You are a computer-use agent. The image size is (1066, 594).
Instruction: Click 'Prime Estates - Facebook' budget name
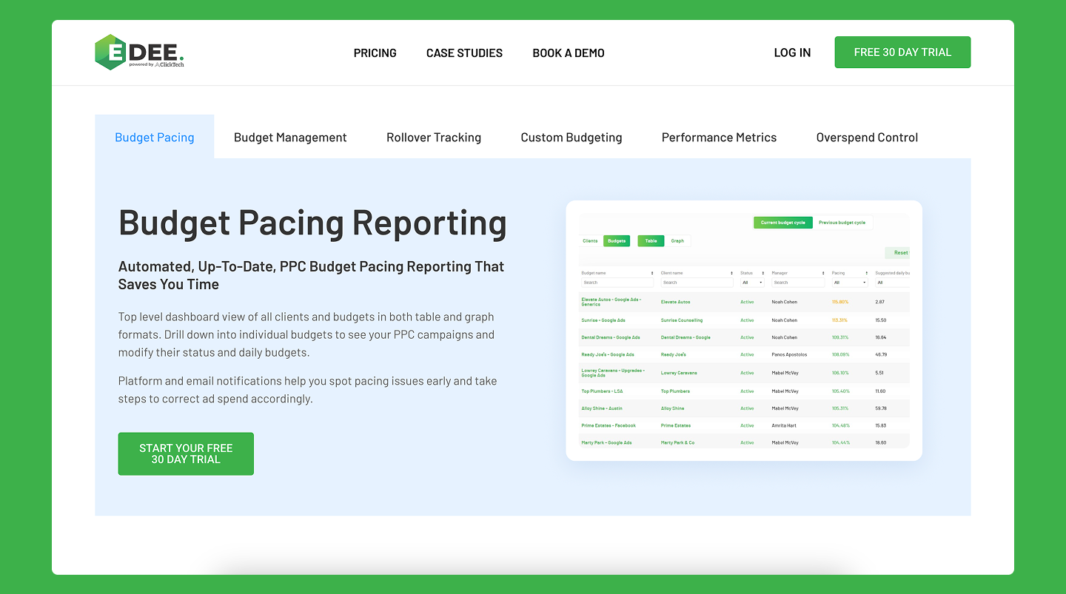pos(609,425)
